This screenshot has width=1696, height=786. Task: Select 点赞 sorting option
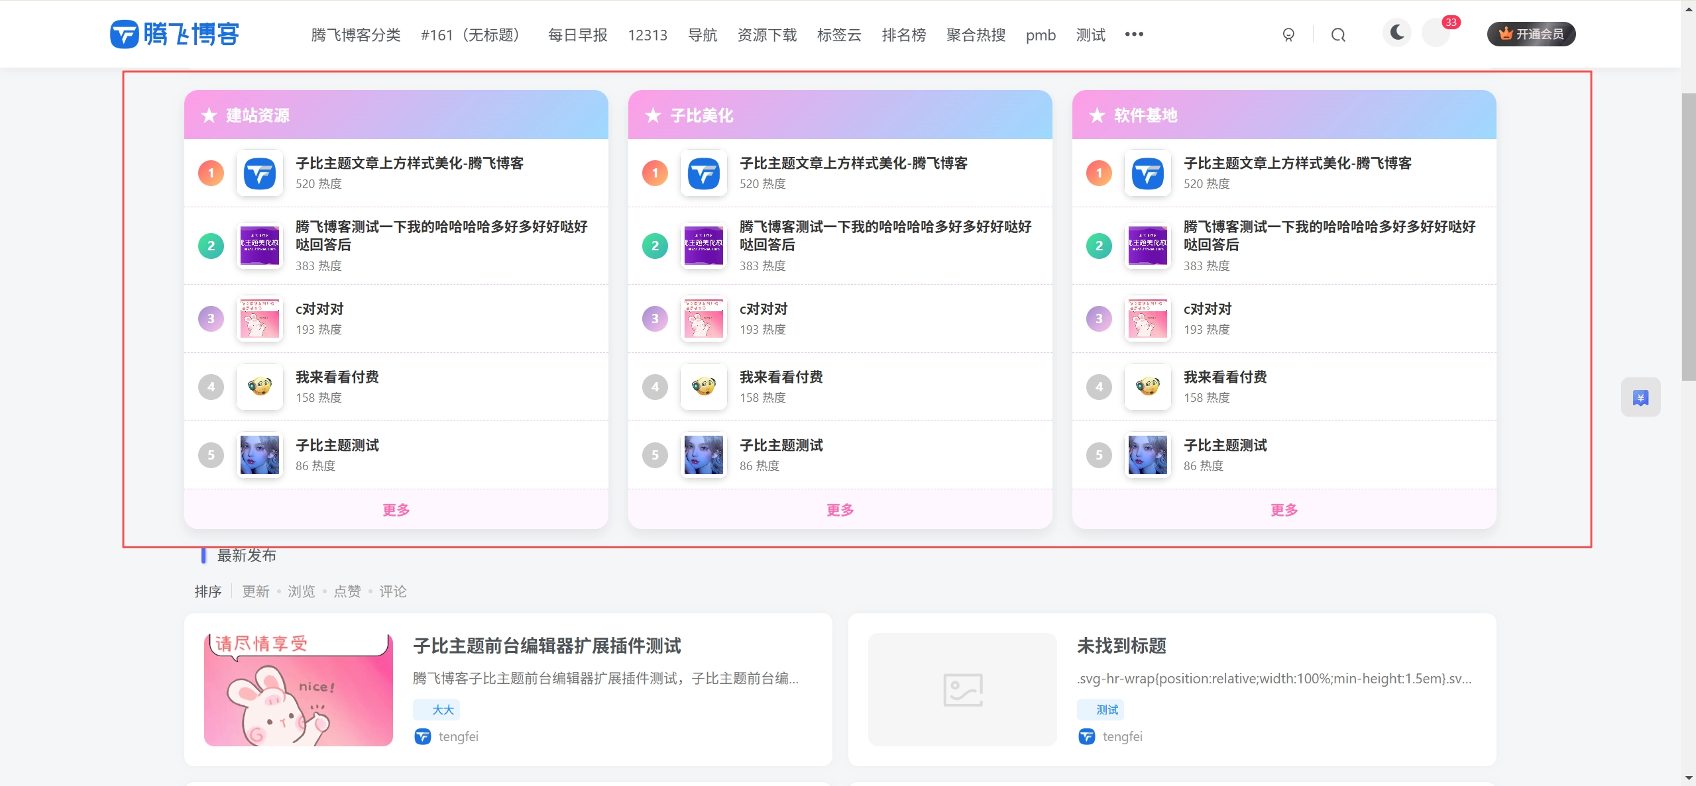[x=348, y=591]
